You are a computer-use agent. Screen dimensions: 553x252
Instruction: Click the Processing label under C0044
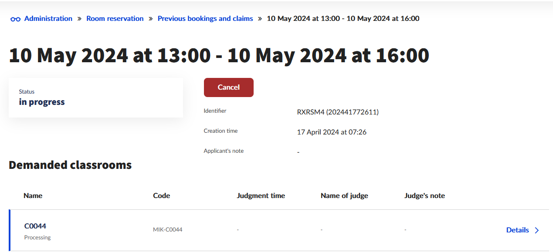37,238
